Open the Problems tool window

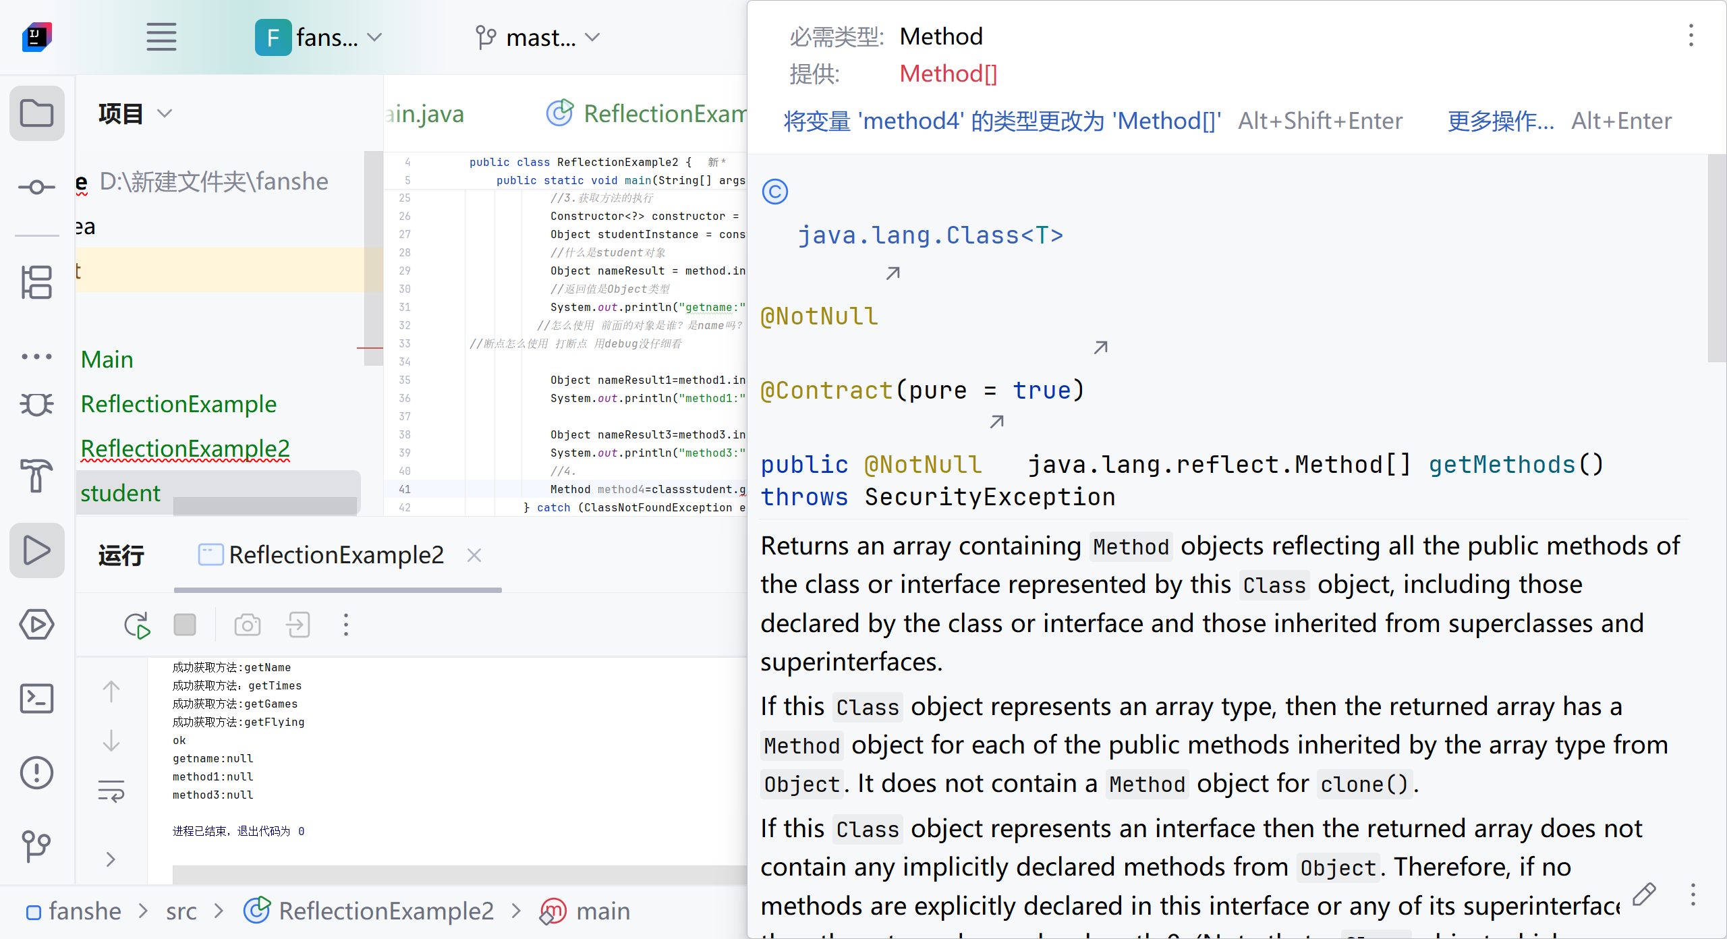tap(36, 772)
